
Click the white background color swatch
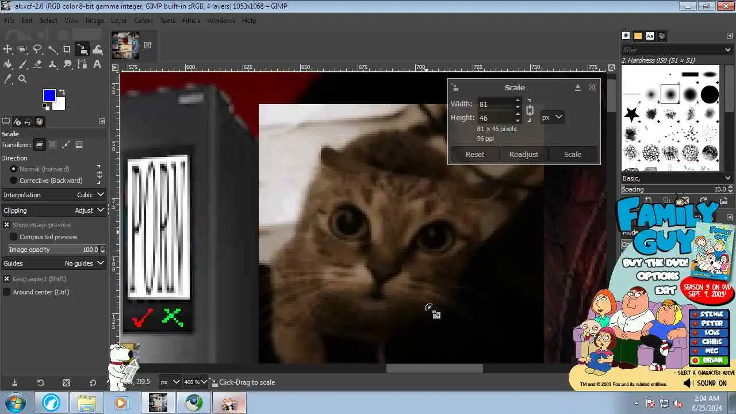pos(60,106)
